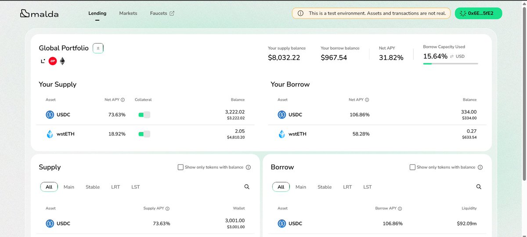Click Supply APY info icon
The image size is (527, 237).
click(x=167, y=209)
